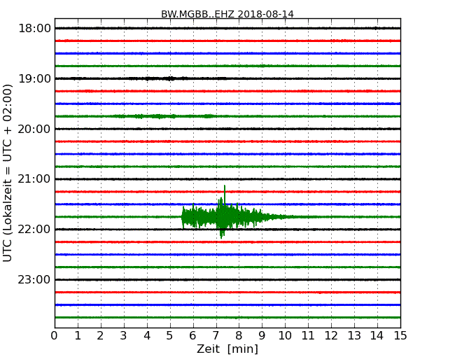Click the small green disturbance below 19:00

(x=164, y=116)
